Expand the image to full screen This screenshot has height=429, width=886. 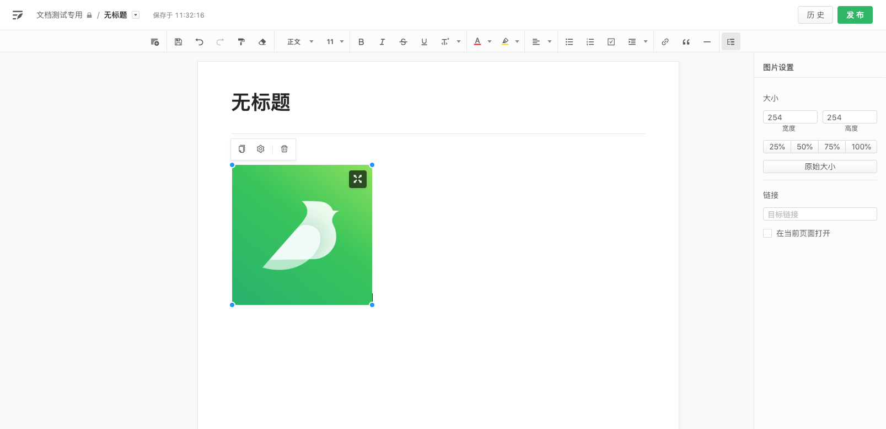coord(358,179)
